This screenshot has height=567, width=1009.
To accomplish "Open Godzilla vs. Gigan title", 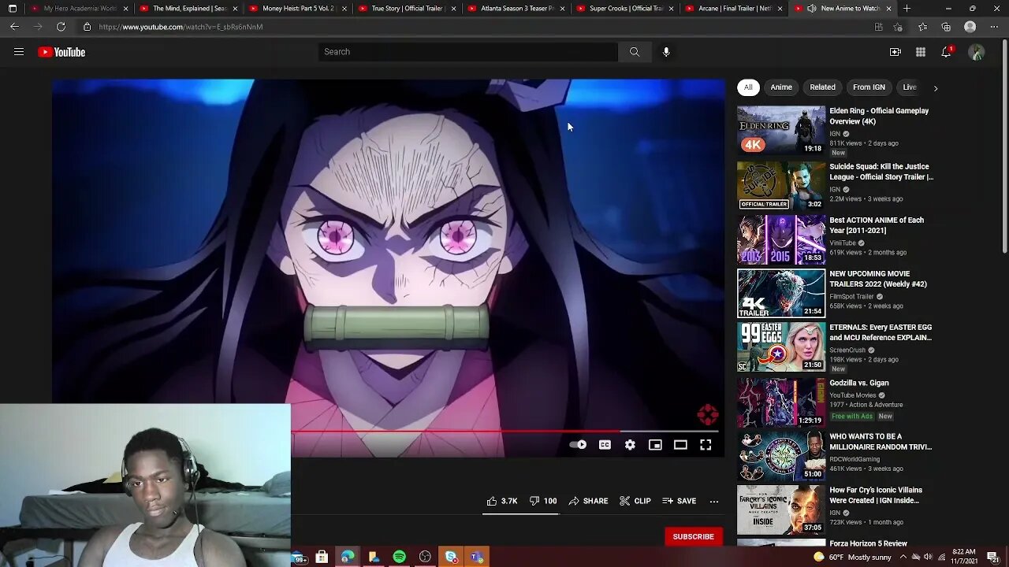I will [859, 383].
